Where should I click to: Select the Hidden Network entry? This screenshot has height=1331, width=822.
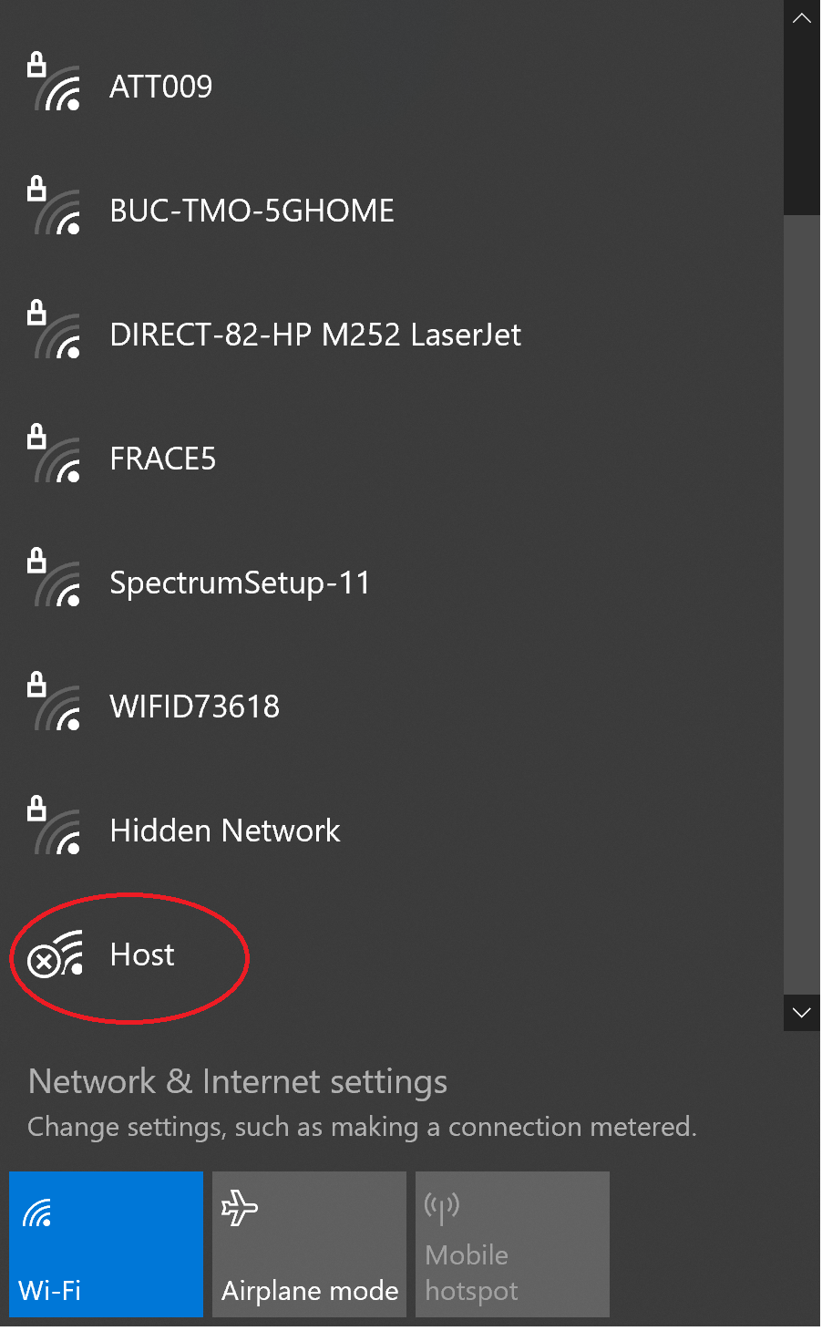(x=224, y=831)
